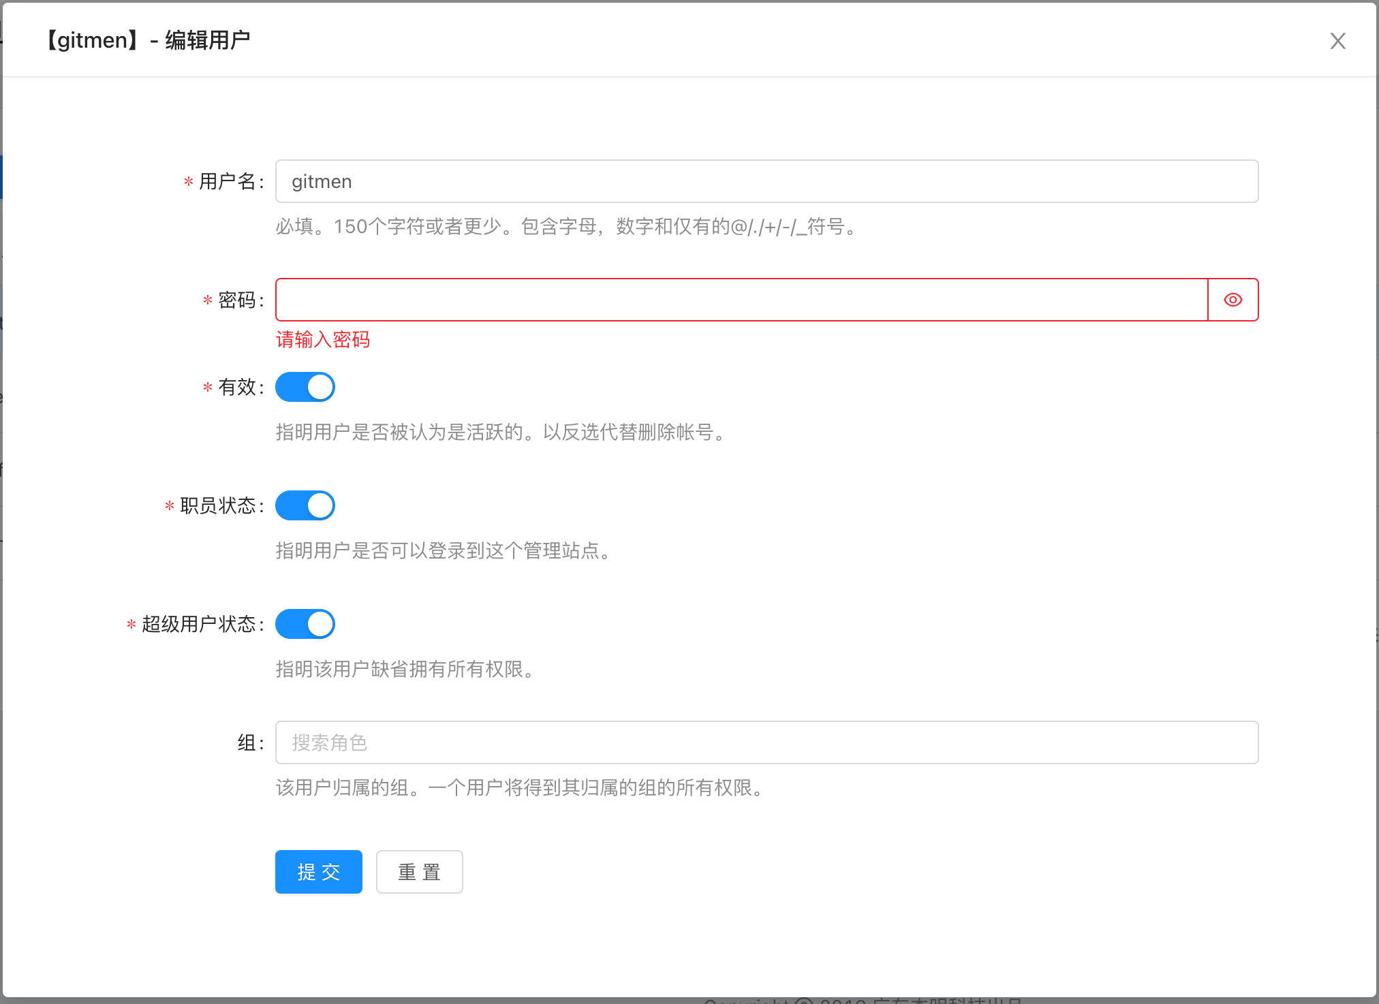The image size is (1379, 1004).
Task: Close the 编辑用户 dialog
Action: pyautogui.click(x=1337, y=41)
